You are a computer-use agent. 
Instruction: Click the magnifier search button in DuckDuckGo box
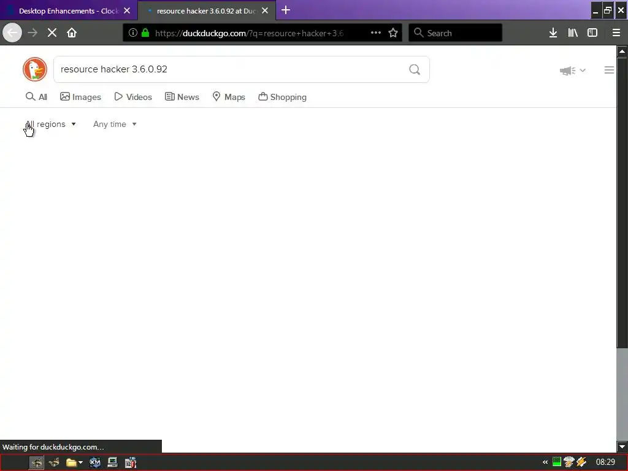[x=415, y=70]
